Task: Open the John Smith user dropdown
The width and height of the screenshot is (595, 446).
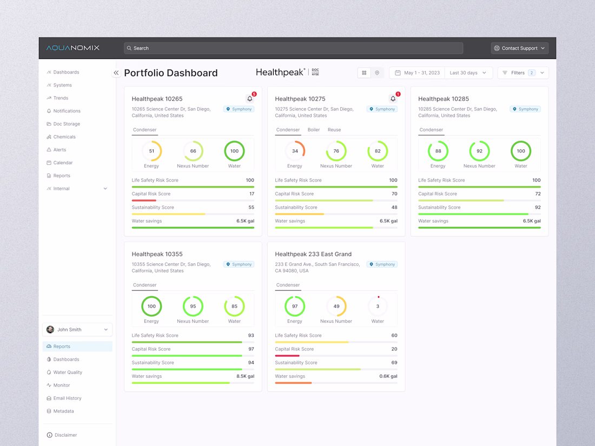Action: [x=77, y=330]
